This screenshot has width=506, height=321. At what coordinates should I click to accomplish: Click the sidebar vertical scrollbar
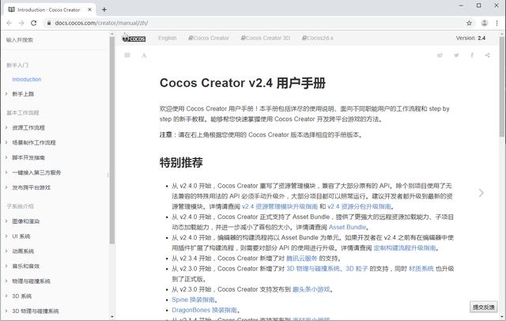tap(112, 140)
